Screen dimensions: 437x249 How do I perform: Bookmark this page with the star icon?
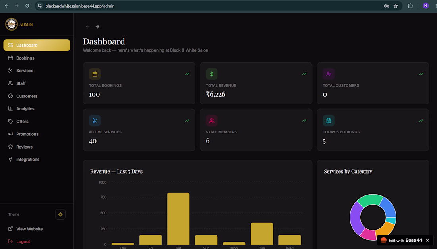(396, 6)
